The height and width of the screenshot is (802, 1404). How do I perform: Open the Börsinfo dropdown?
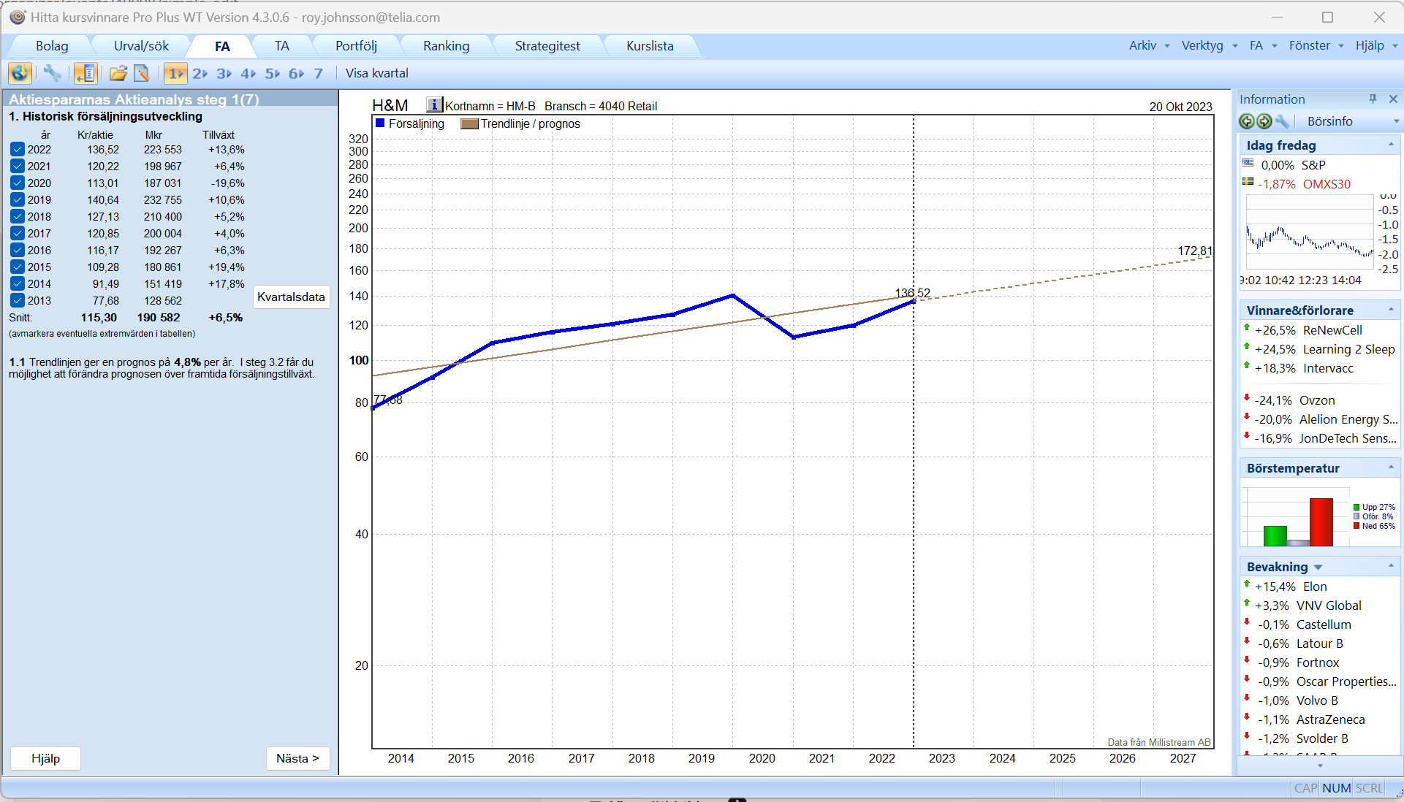coord(1395,121)
